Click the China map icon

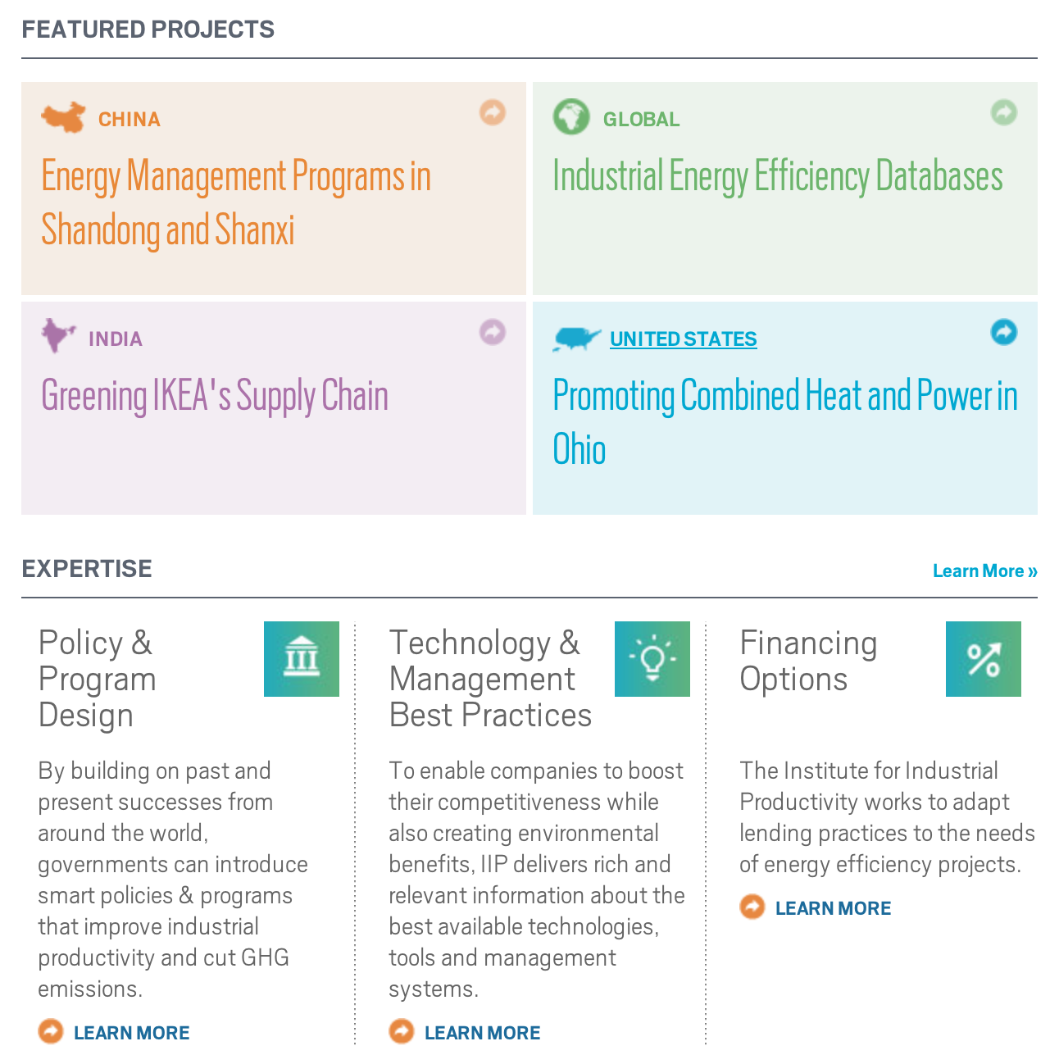point(63,117)
